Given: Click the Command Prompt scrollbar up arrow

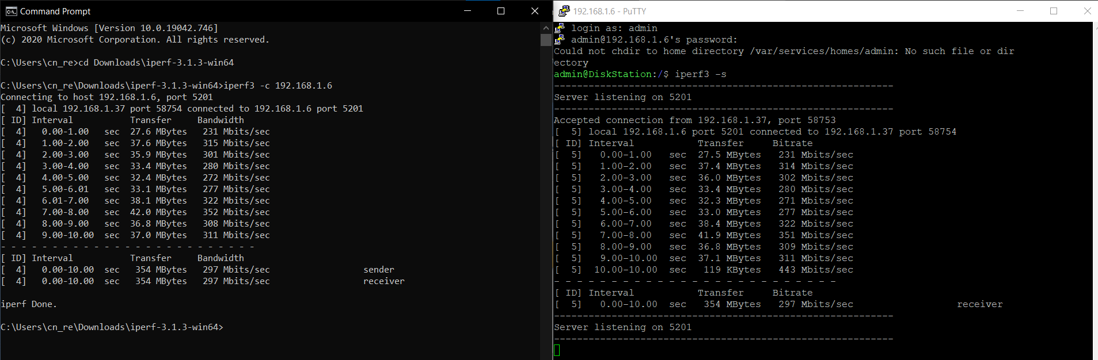Looking at the screenshot, I should pyautogui.click(x=546, y=28).
